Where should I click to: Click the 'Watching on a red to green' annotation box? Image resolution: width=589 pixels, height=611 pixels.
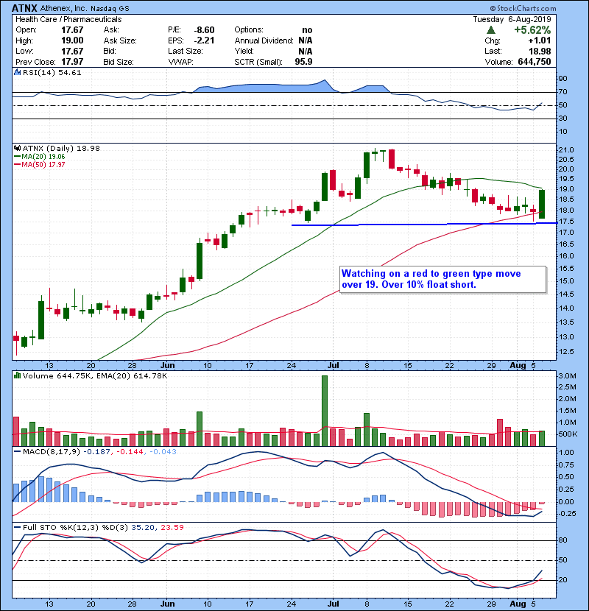click(x=442, y=280)
